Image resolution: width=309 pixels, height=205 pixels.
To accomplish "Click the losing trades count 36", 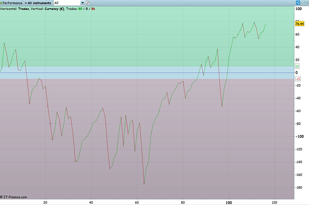I will (x=93, y=9).
